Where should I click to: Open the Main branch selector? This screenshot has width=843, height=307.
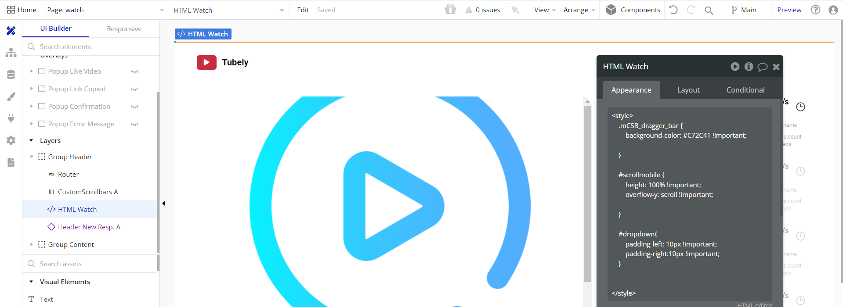tap(744, 10)
